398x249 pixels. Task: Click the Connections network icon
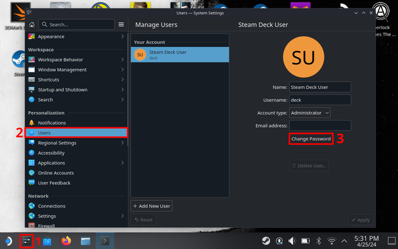click(31, 206)
